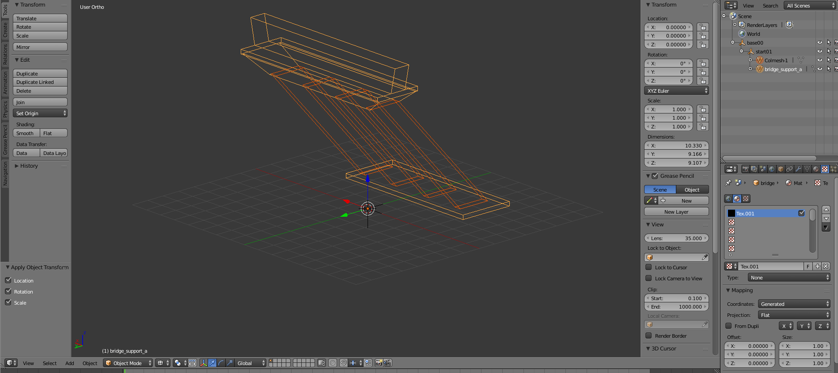Click the New Layer button
The width and height of the screenshot is (838, 373).
coord(676,212)
